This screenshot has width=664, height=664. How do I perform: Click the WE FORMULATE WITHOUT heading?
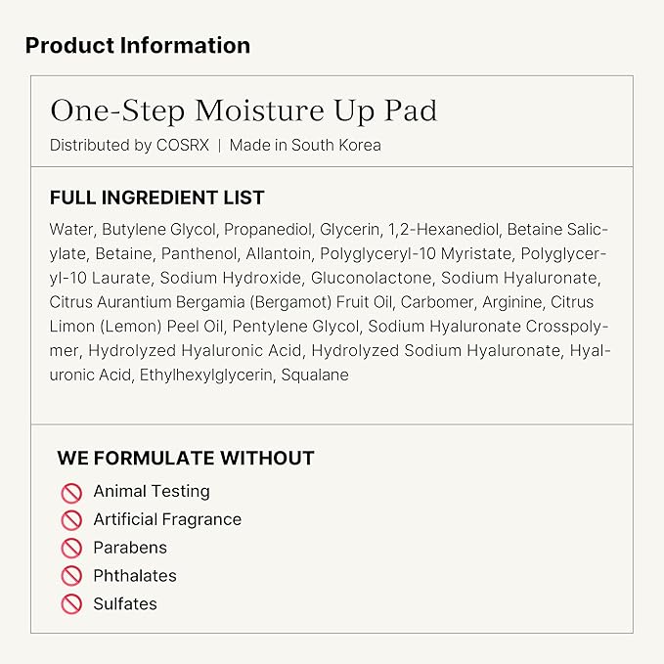186,458
